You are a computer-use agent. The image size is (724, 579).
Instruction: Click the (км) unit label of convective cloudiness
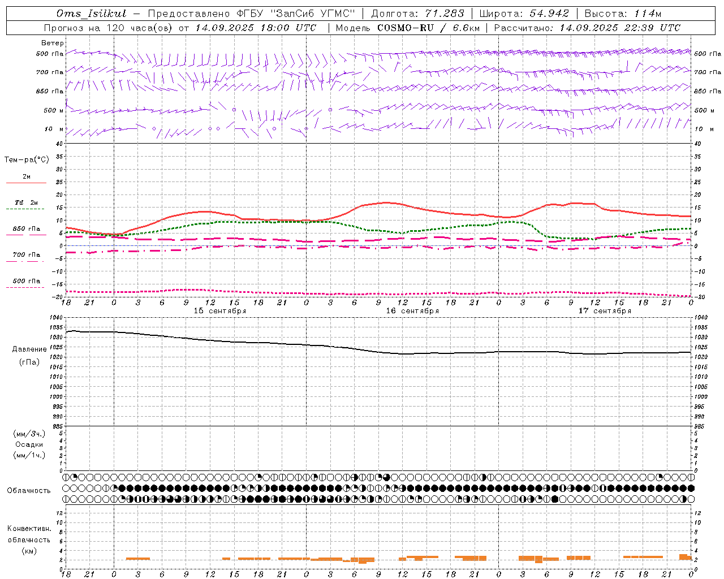click(x=29, y=550)
